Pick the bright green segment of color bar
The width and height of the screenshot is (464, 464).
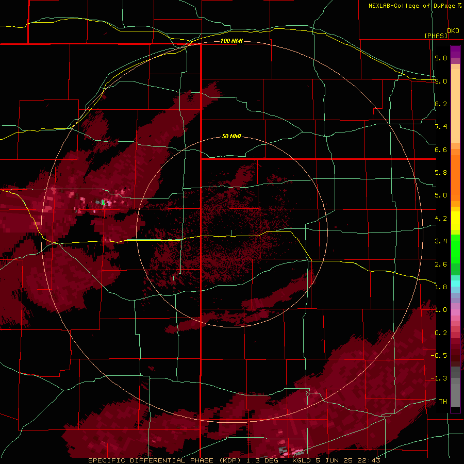pos(455,249)
